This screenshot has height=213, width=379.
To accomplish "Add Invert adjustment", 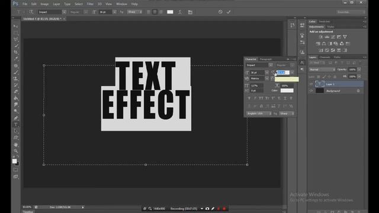I will click(321, 50).
